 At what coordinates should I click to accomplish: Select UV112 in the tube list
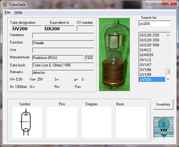tap(152, 60)
